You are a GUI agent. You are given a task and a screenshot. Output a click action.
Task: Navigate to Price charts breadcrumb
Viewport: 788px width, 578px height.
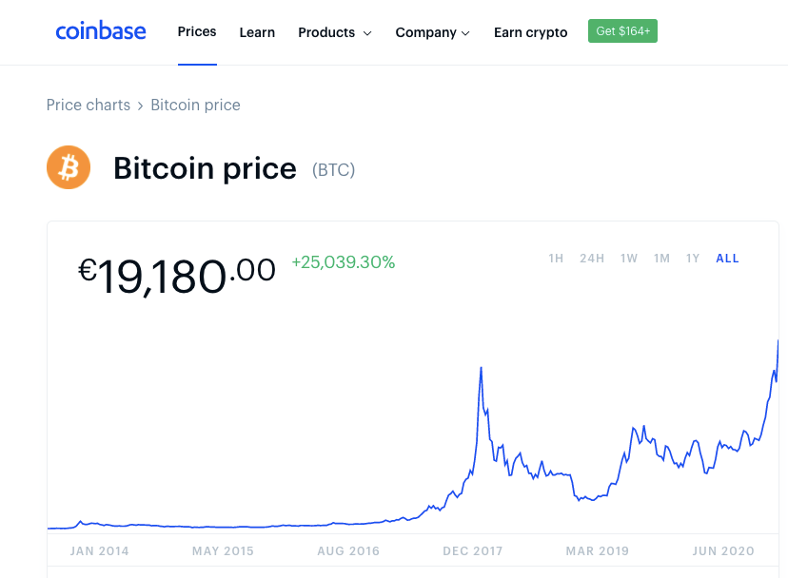pyautogui.click(x=89, y=105)
